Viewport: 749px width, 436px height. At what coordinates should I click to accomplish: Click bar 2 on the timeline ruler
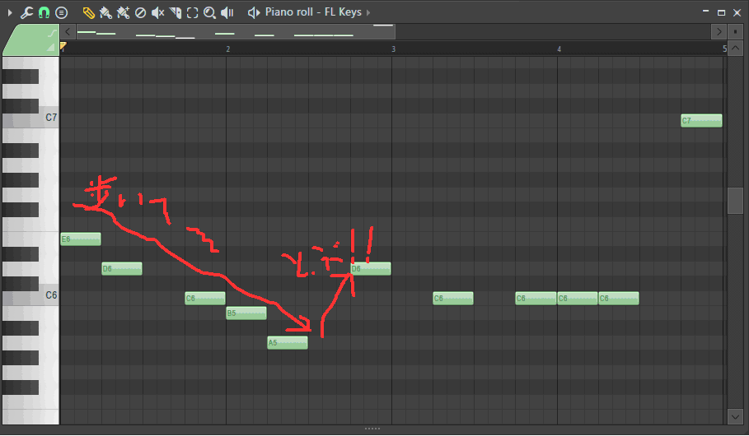228,49
